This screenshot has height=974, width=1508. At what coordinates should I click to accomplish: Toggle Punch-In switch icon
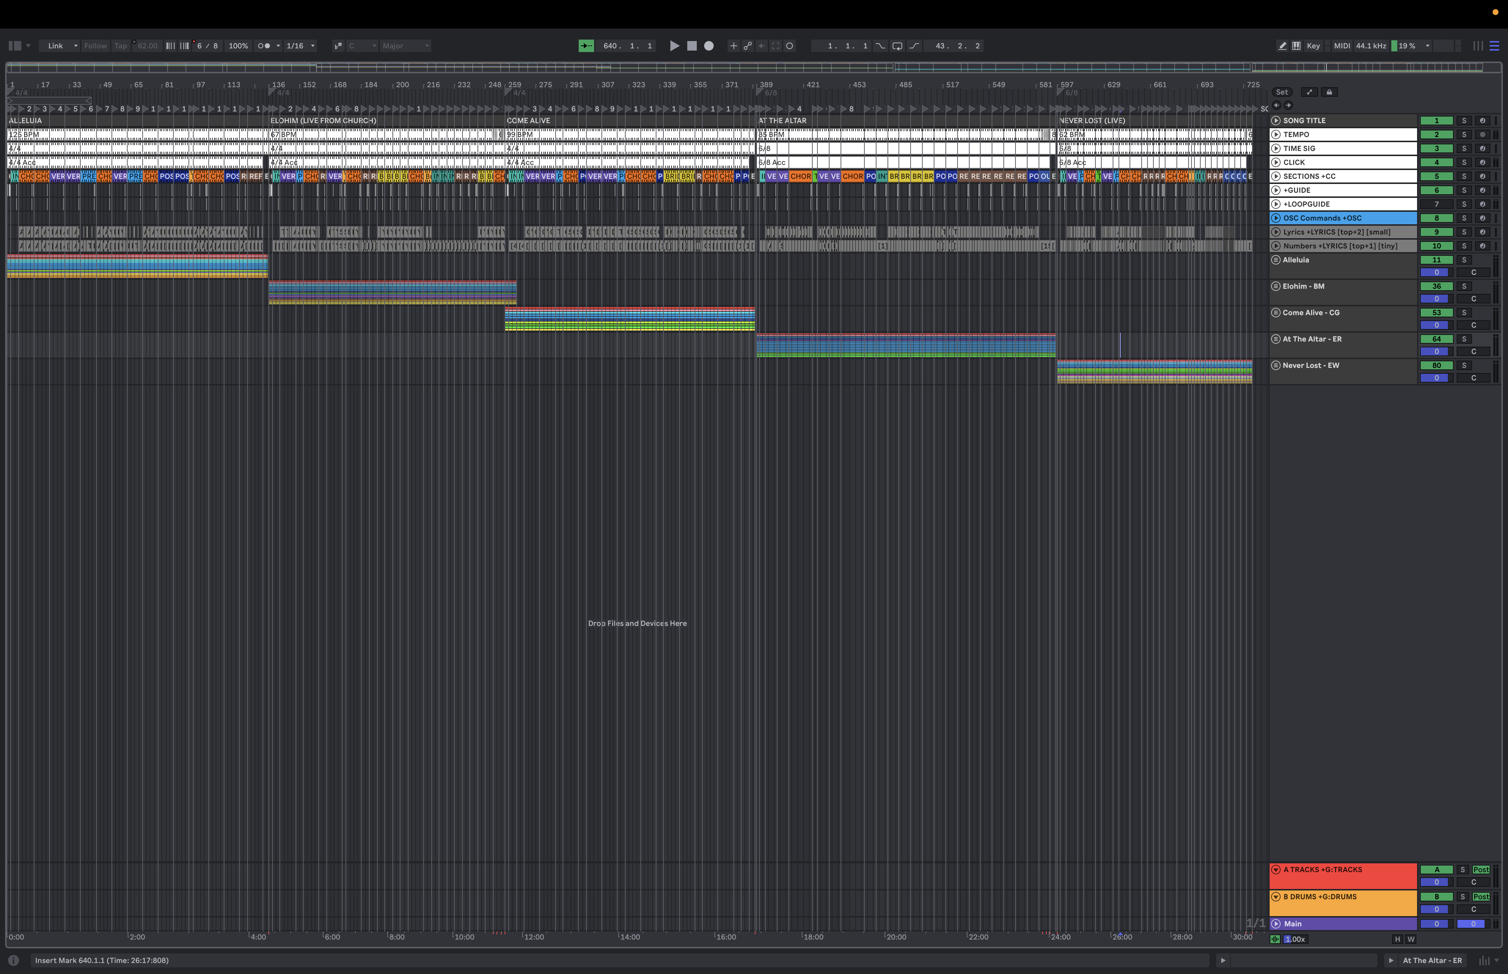(880, 45)
